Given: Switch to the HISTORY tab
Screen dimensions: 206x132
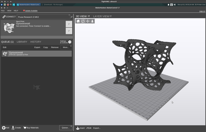Looking at the screenshot, I should 36,42.
